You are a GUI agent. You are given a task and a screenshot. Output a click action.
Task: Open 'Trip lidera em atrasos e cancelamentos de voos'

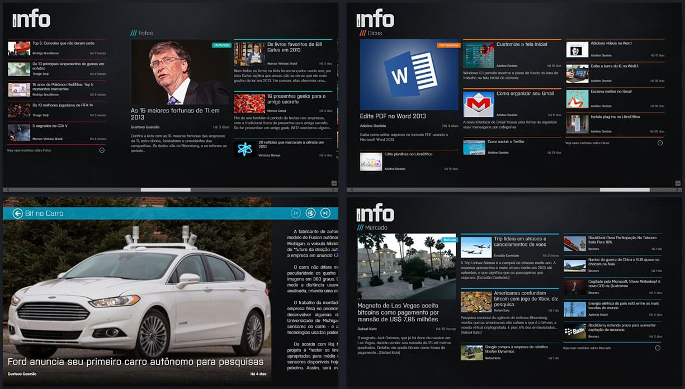[x=520, y=241]
